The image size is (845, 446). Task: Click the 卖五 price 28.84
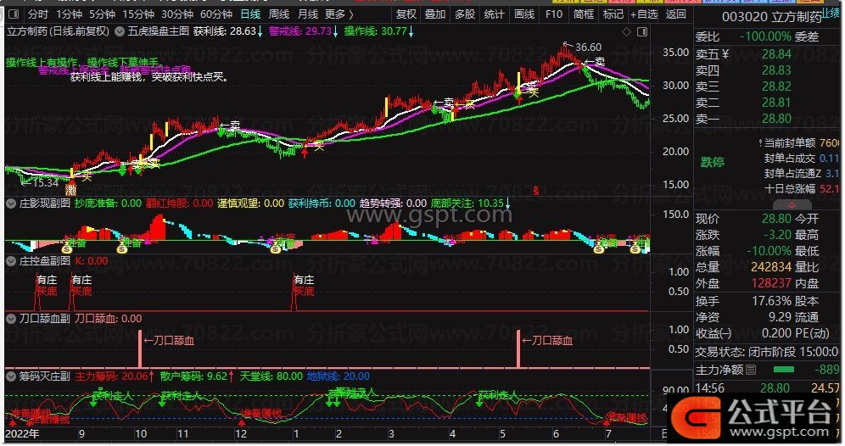tap(776, 54)
